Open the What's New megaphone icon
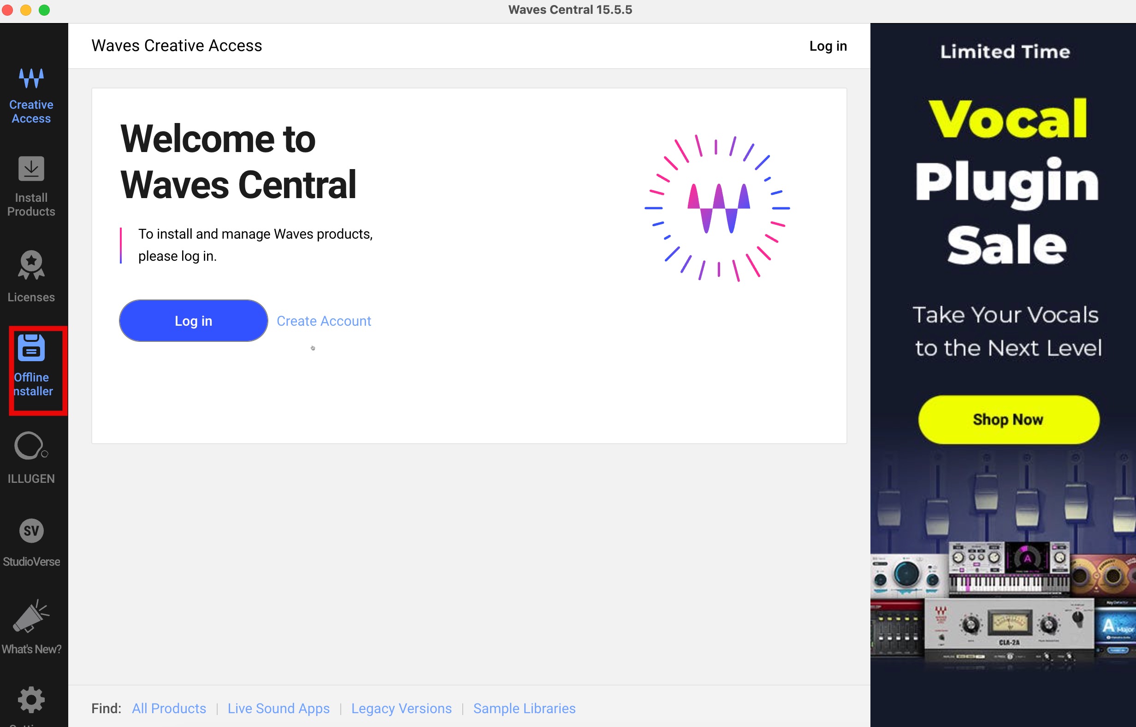Screen dimensions: 1136x727 click(30, 616)
